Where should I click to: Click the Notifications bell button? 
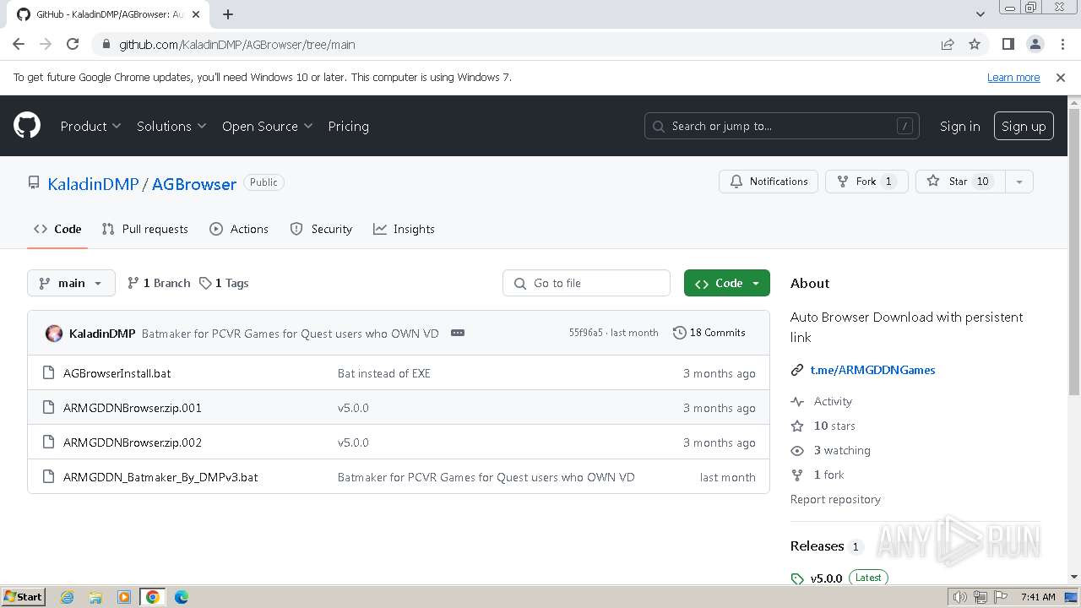769,182
